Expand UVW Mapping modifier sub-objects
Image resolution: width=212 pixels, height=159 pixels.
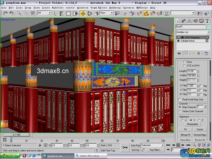point(182,37)
